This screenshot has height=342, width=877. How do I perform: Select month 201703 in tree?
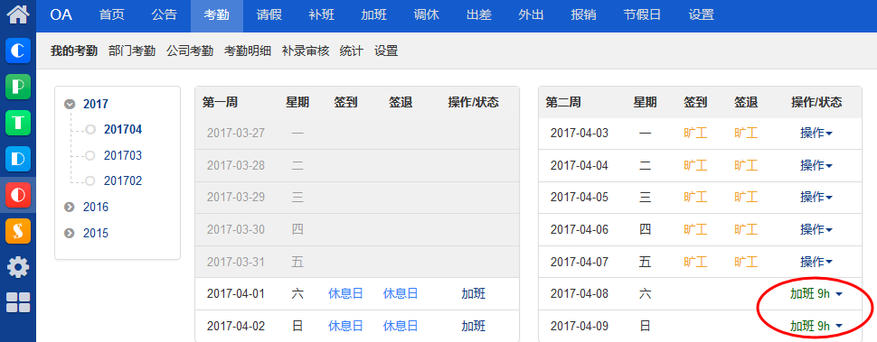123,155
